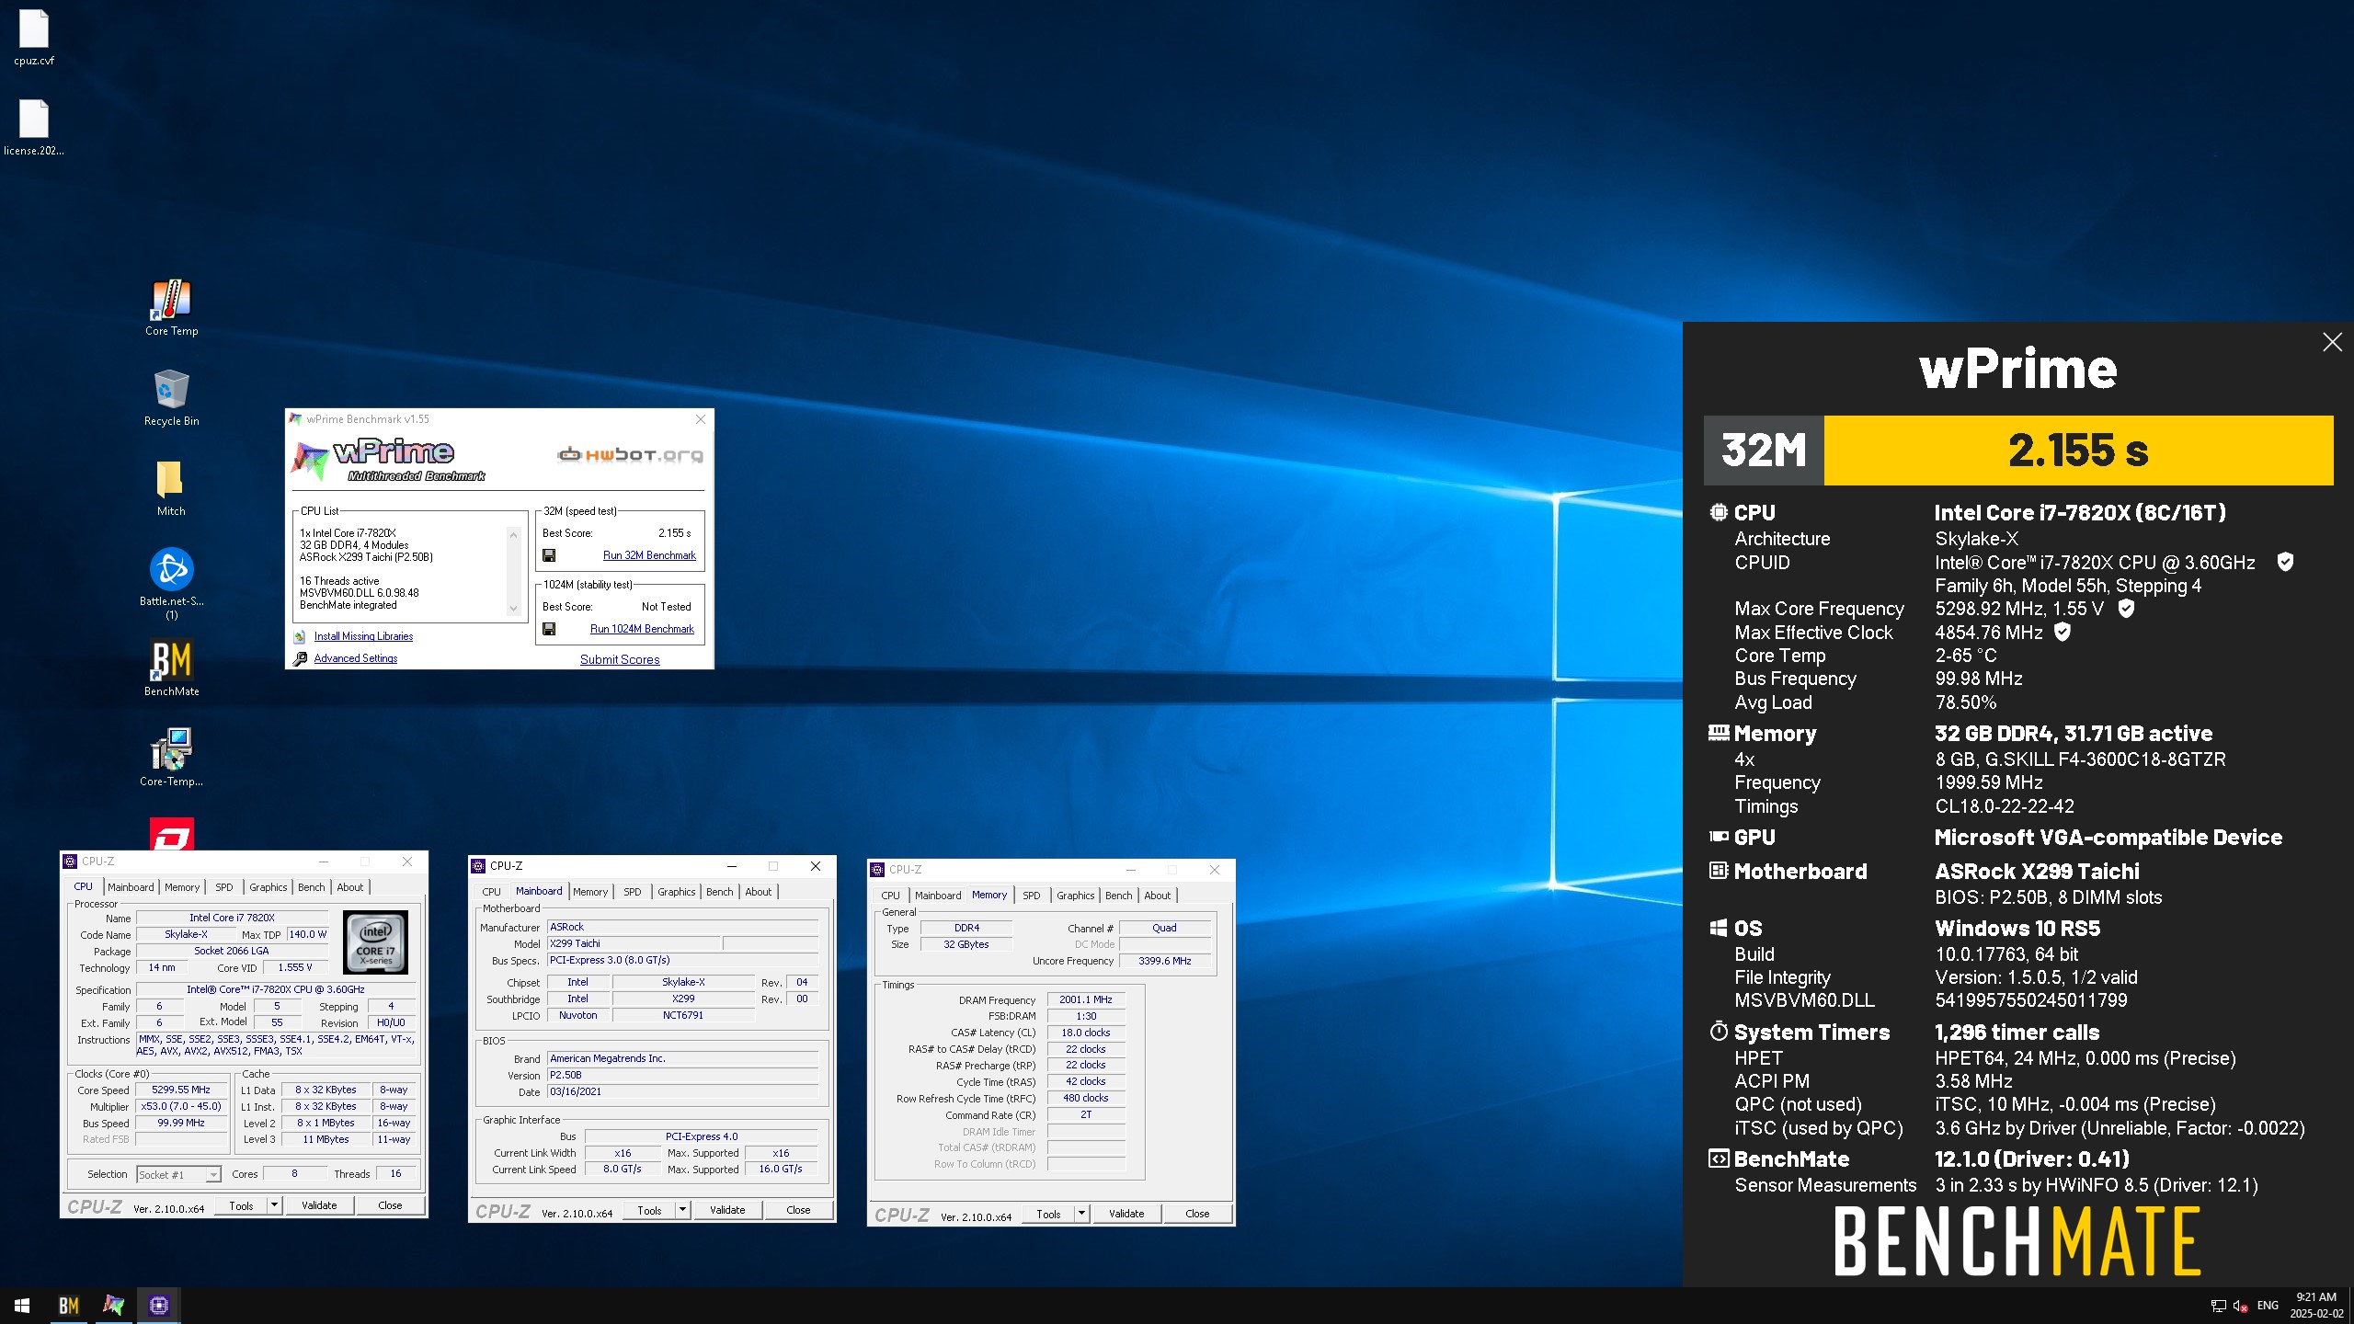Close the BenchMate result panel
This screenshot has height=1324, width=2354.
2332,342
